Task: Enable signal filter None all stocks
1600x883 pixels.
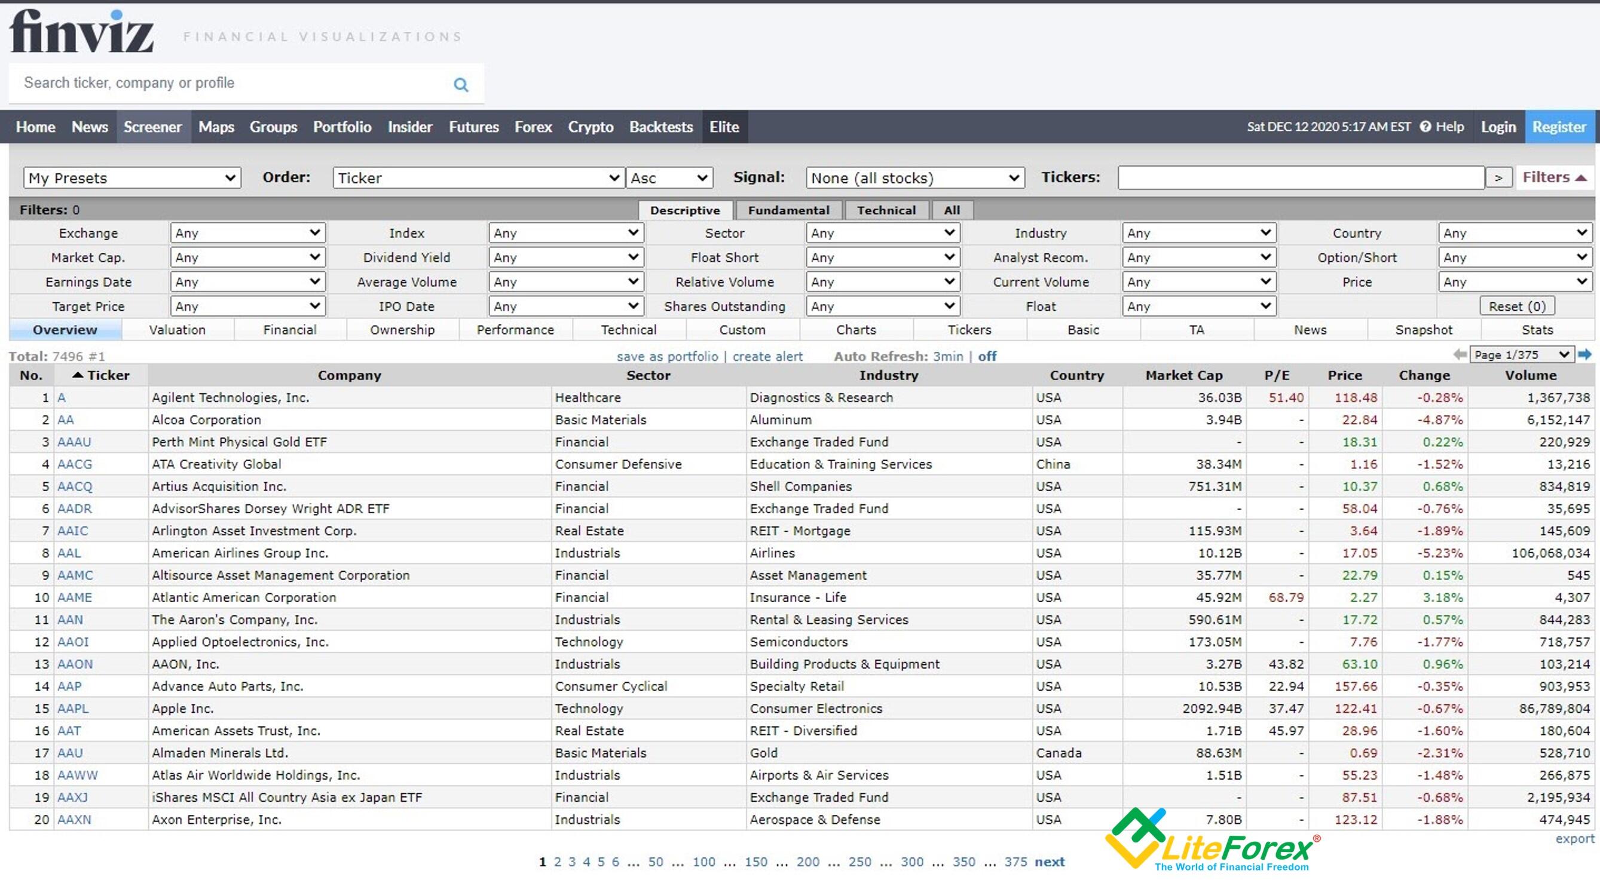Action: tap(914, 177)
